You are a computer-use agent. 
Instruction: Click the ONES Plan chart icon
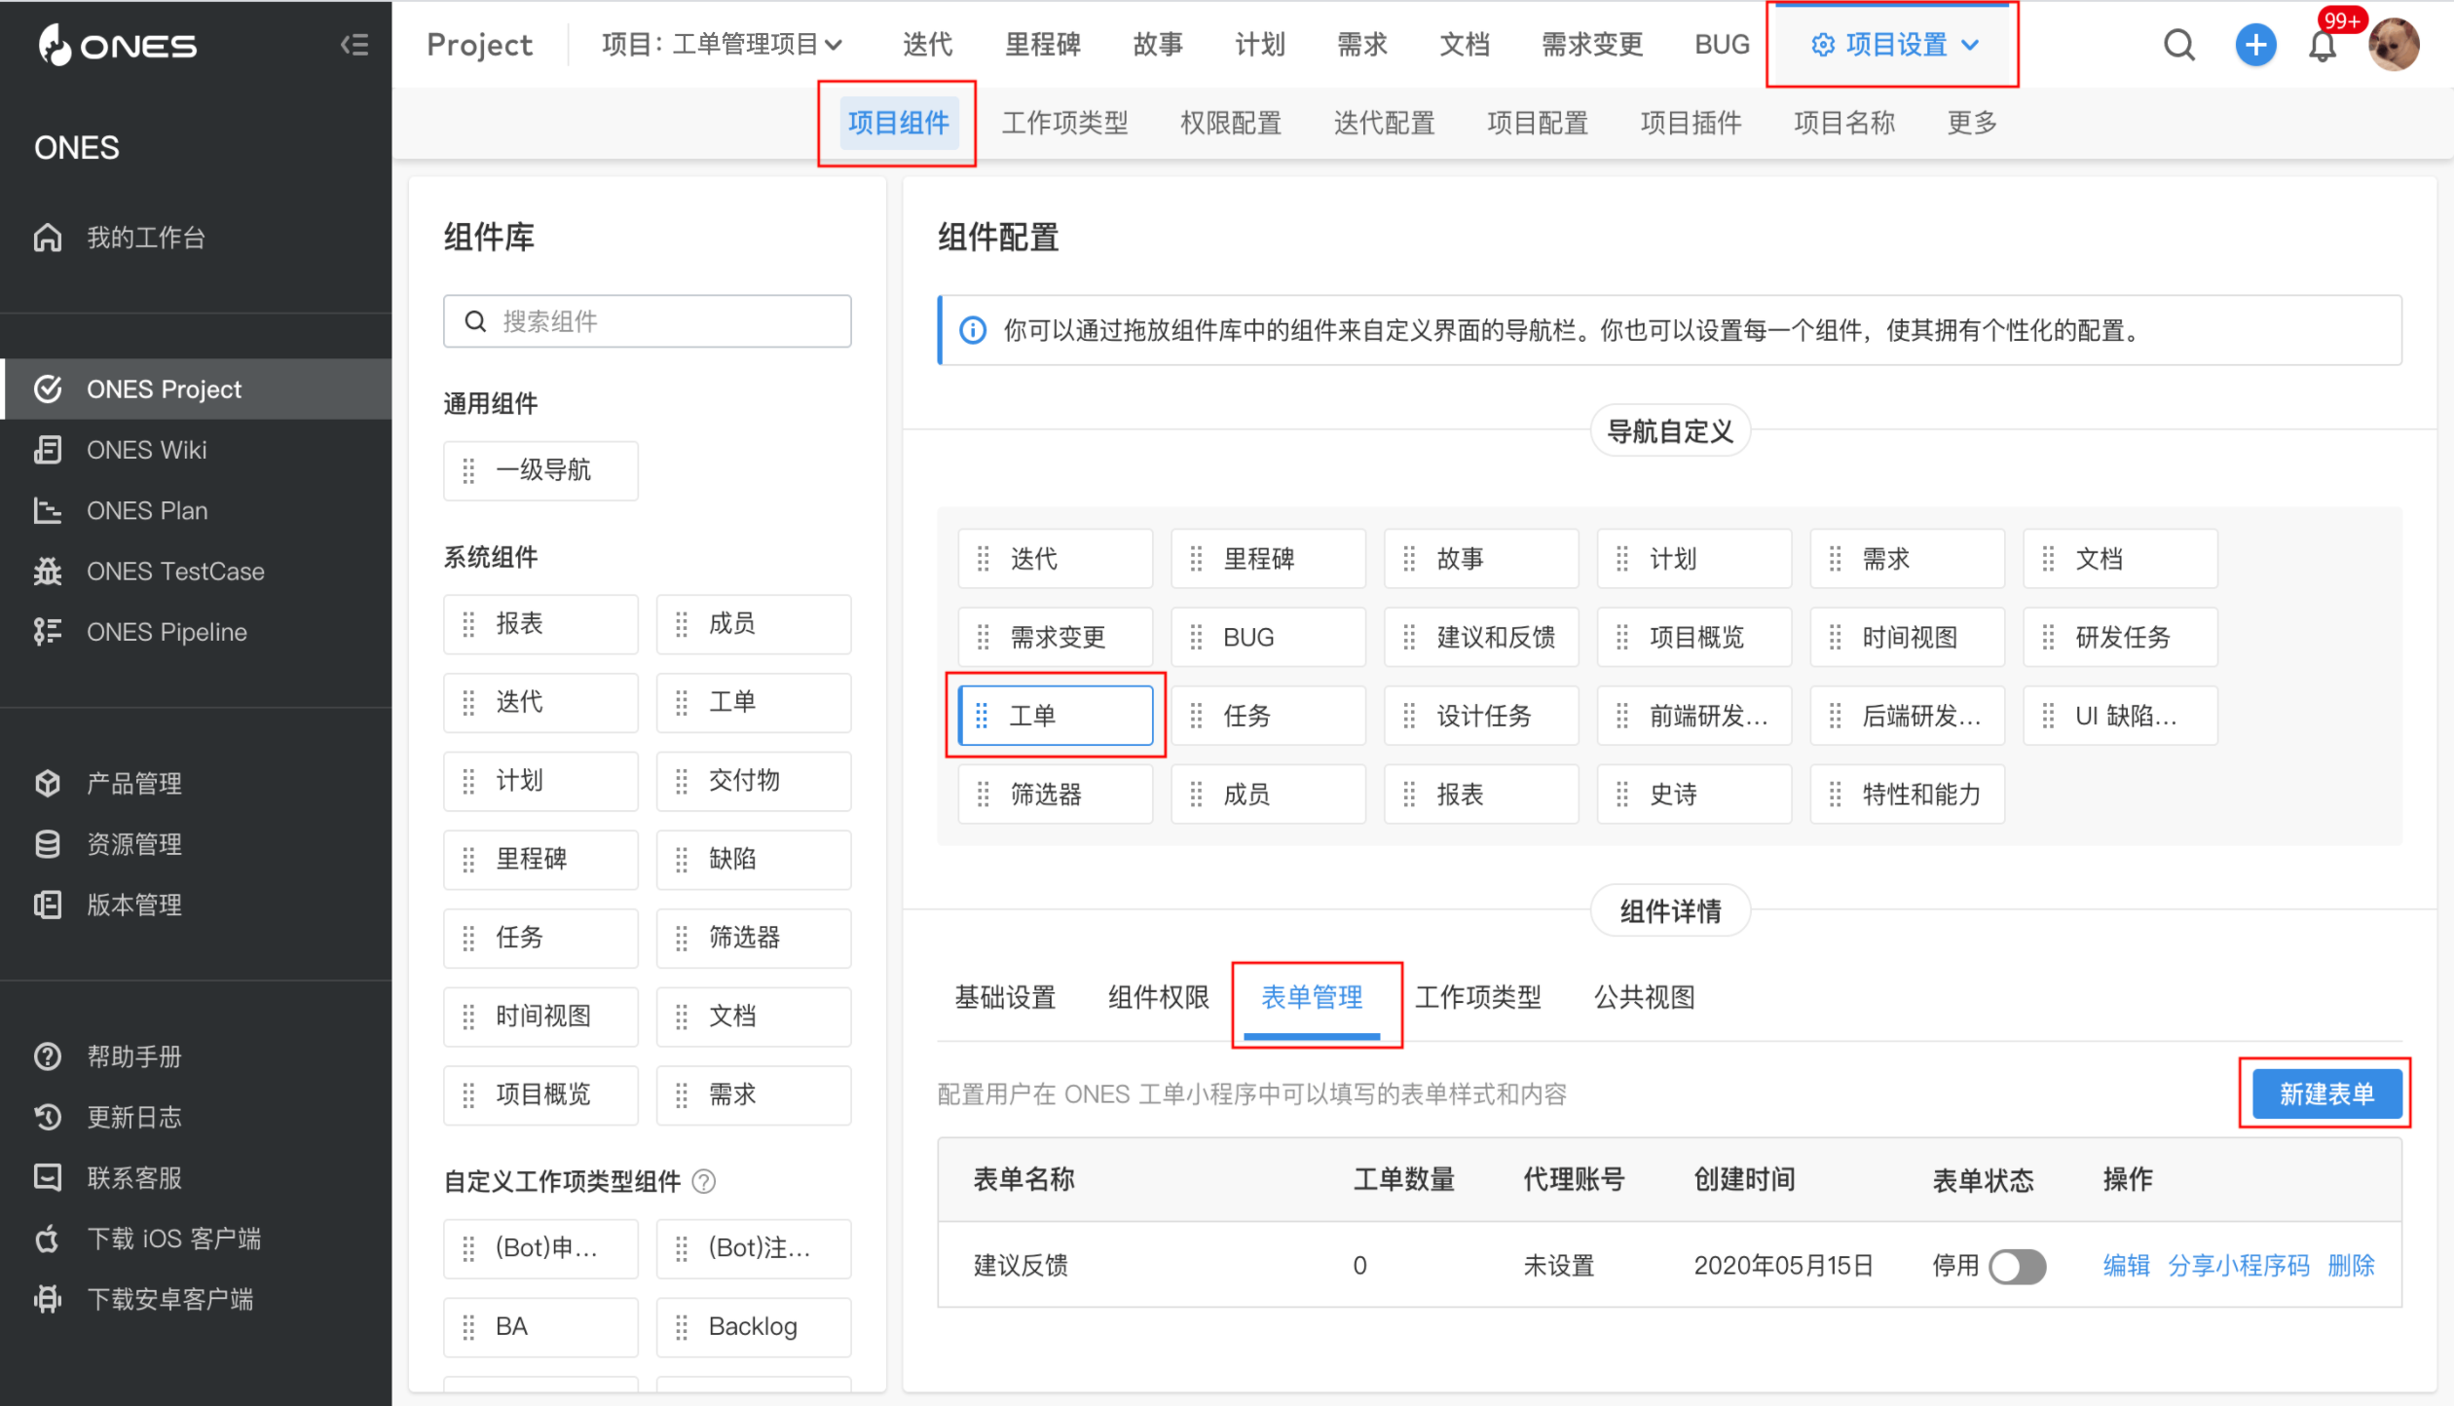coord(48,510)
